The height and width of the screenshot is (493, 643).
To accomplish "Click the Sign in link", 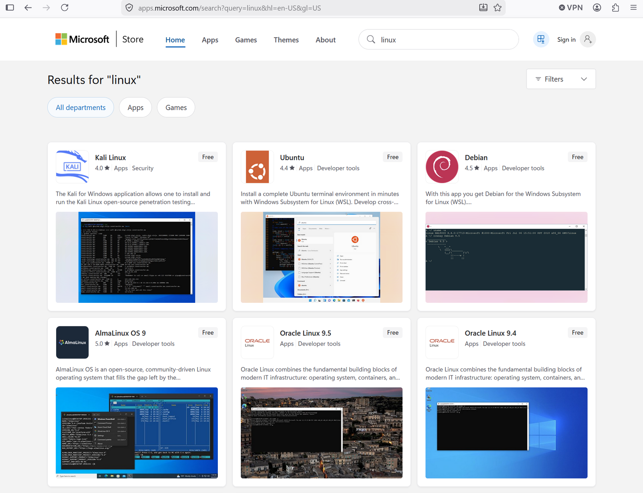I will (x=566, y=39).
